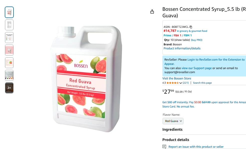The width and height of the screenshot is (246, 149).
Task: Click the Product information/details link
Action: 182,48
